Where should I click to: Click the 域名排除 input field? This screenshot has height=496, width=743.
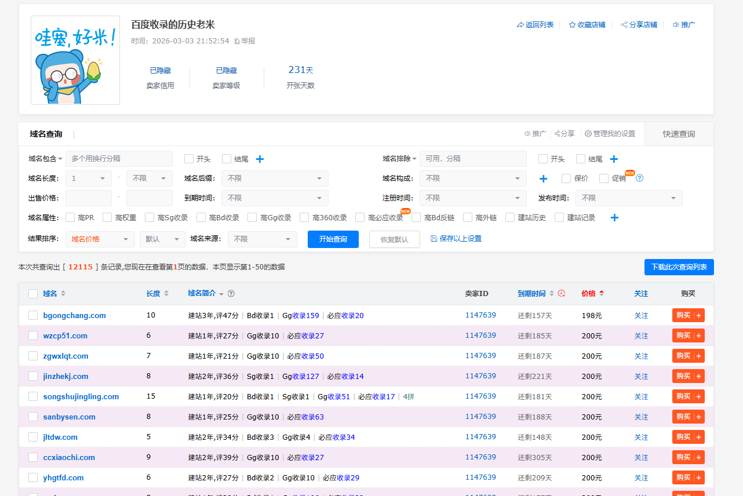click(x=473, y=159)
